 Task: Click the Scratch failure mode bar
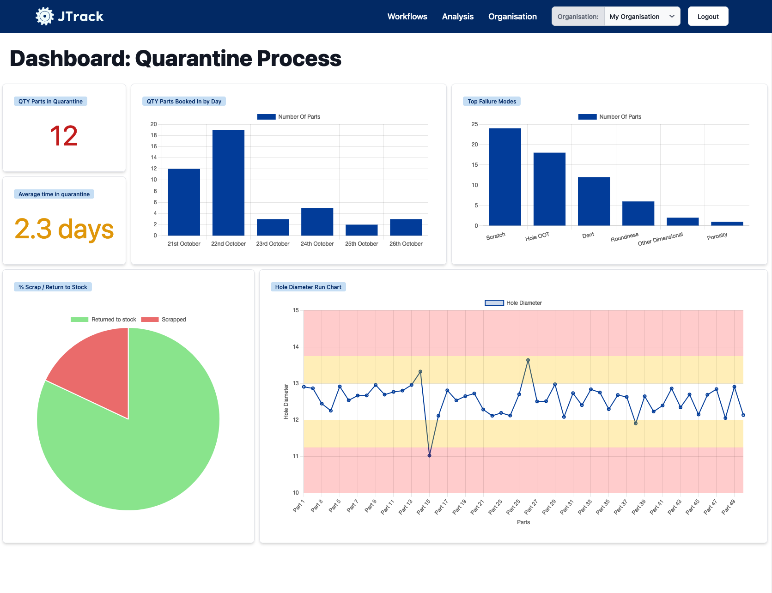click(x=505, y=177)
